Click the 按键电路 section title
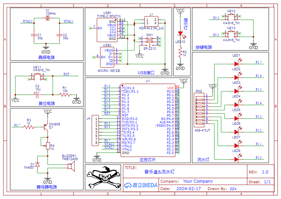The image size is (281, 199). point(203,47)
